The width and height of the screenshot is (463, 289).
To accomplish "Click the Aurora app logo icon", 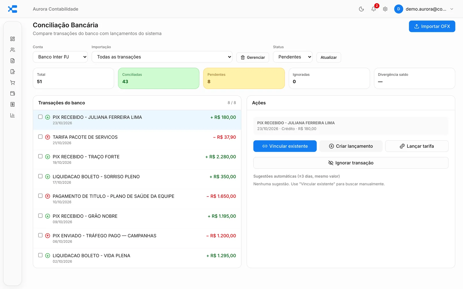I will click(x=12, y=9).
